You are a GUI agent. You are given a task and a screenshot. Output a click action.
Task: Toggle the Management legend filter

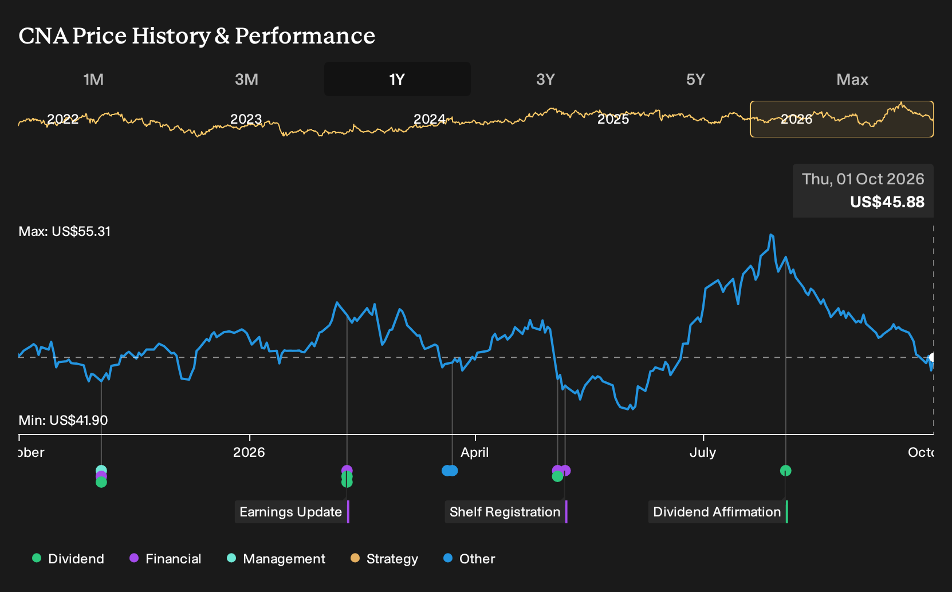(276, 558)
